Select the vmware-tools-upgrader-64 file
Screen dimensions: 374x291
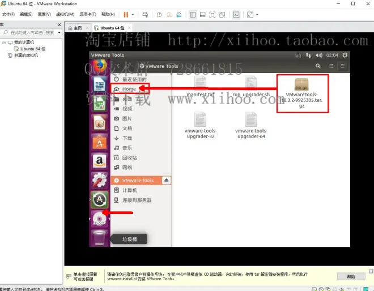coord(251,125)
